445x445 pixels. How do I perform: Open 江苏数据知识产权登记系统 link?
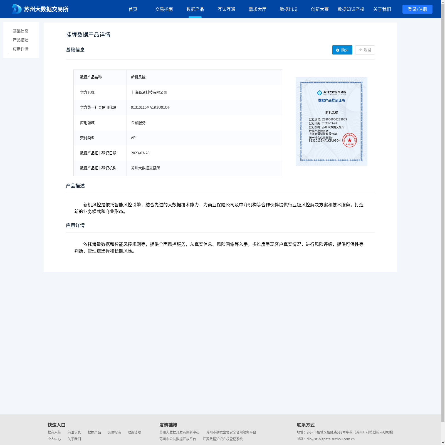tap(223, 439)
